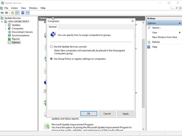Click the Synchronizations icon in tree
This screenshot has height=136, width=182.
click(x=9, y=35)
